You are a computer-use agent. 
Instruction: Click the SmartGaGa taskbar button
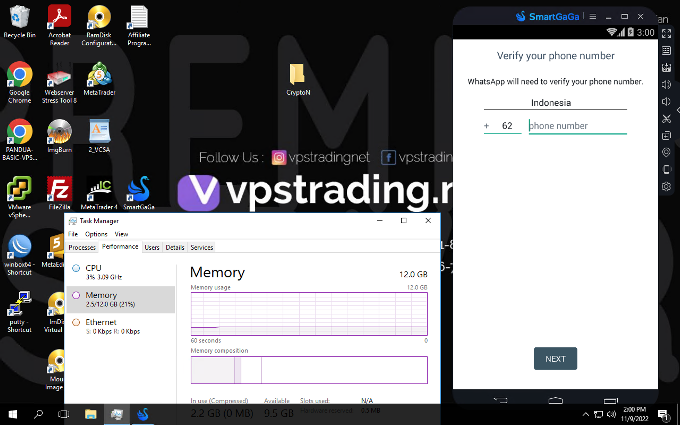coord(143,414)
